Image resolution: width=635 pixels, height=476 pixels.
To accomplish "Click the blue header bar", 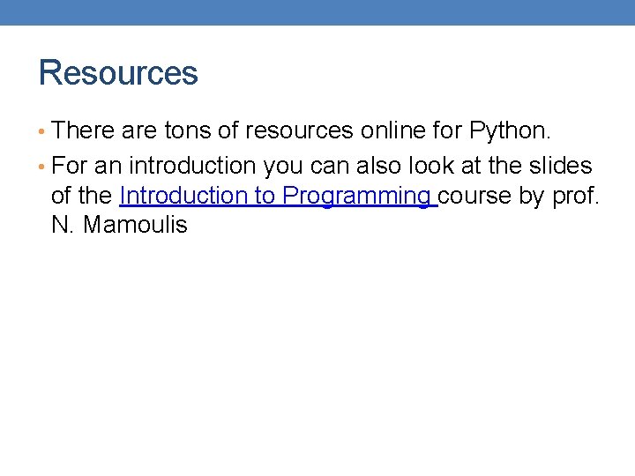I will coord(317,12).
